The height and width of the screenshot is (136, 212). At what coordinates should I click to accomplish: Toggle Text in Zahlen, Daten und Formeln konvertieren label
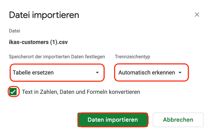click(81, 92)
